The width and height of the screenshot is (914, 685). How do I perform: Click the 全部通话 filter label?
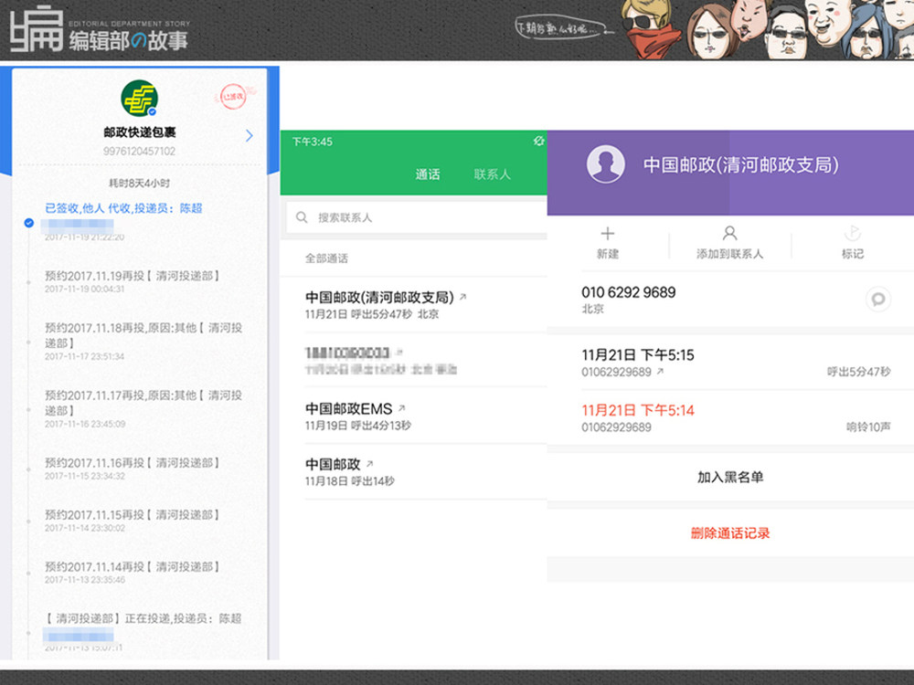[x=326, y=258]
